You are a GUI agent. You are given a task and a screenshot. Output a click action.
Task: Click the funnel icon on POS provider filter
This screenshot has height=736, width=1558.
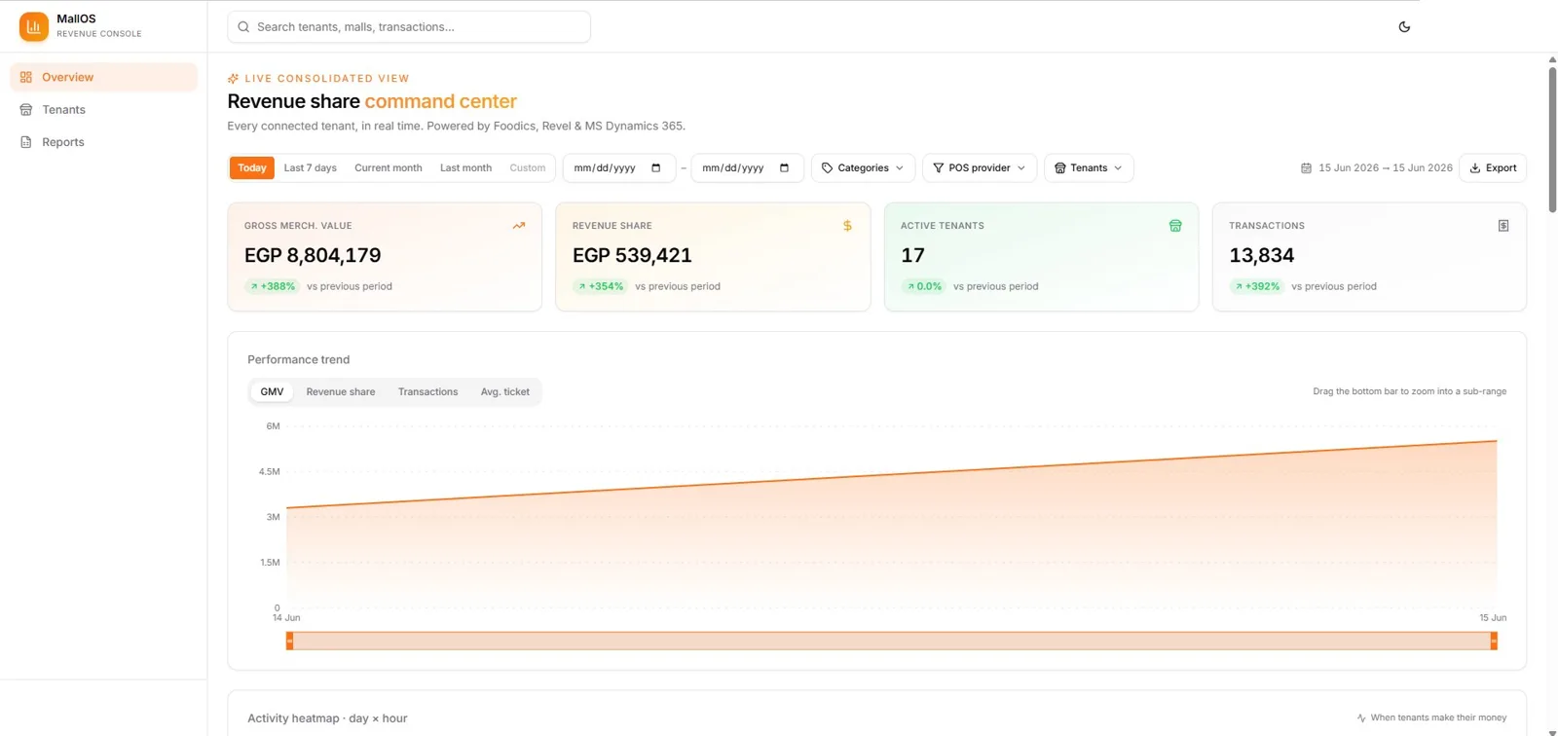(939, 167)
